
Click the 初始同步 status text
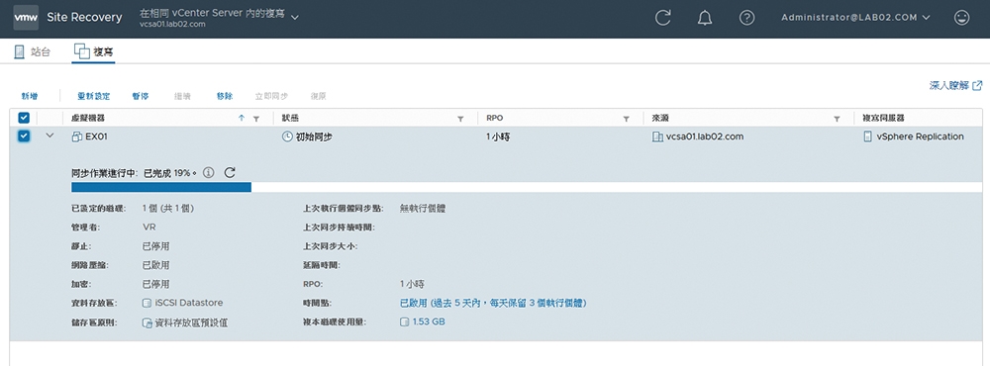click(314, 137)
